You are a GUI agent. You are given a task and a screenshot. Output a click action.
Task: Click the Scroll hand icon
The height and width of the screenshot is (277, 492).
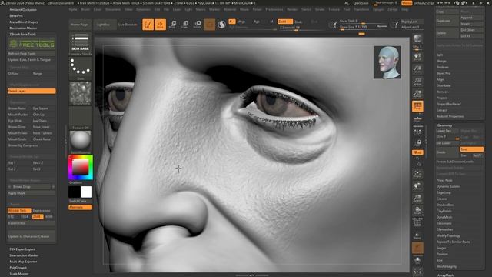pos(417,57)
